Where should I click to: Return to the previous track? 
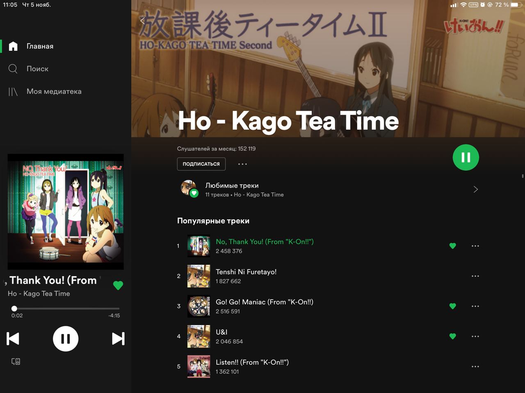[x=13, y=339]
